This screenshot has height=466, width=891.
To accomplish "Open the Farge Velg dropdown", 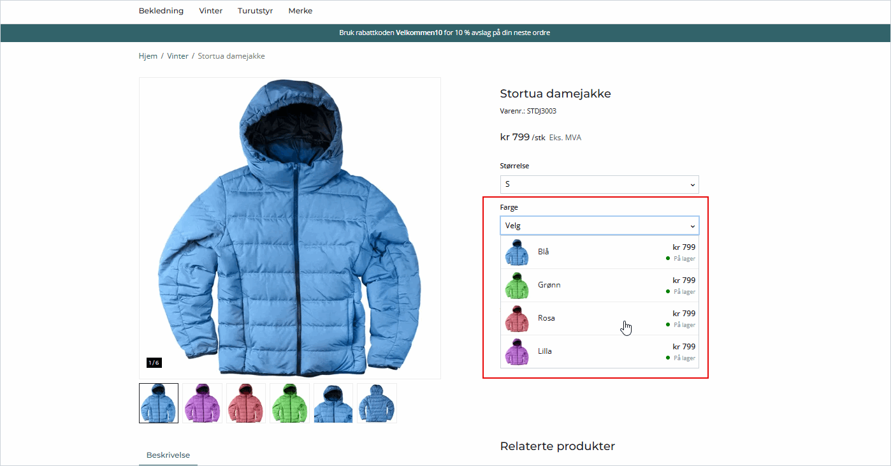I will click(599, 225).
